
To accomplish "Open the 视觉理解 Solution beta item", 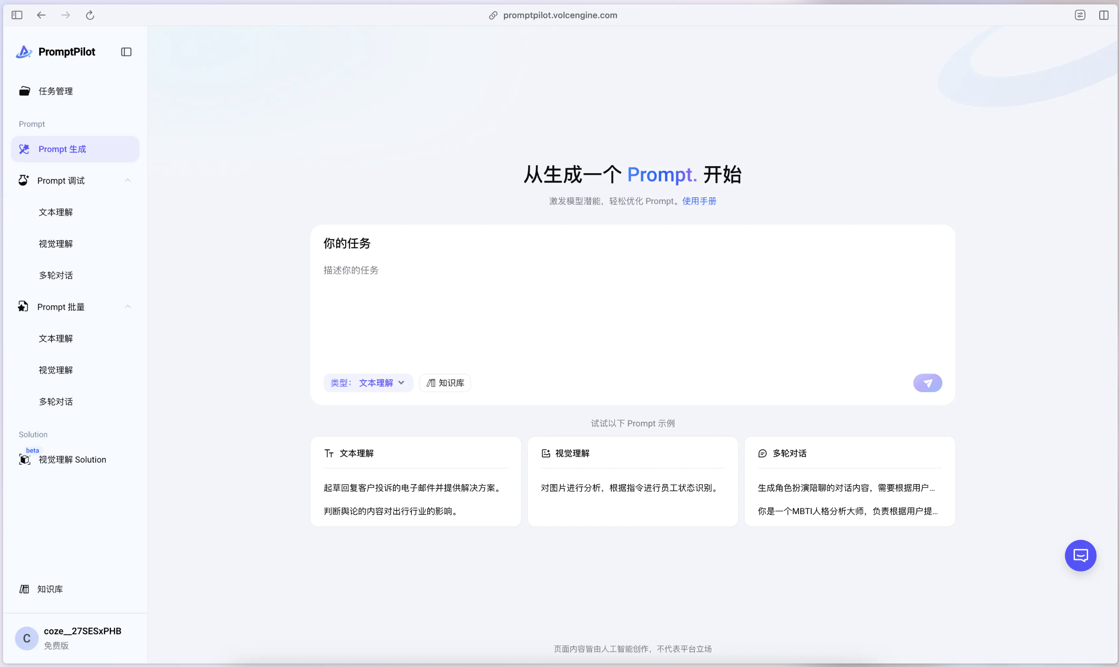I will tap(72, 459).
